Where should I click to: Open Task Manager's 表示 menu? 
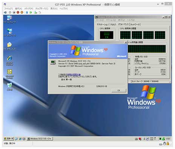point(121,20)
